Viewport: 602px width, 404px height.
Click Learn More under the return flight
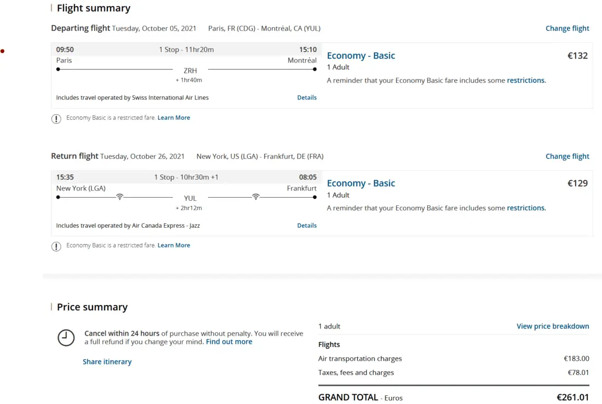pyautogui.click(x=173, y=245)
